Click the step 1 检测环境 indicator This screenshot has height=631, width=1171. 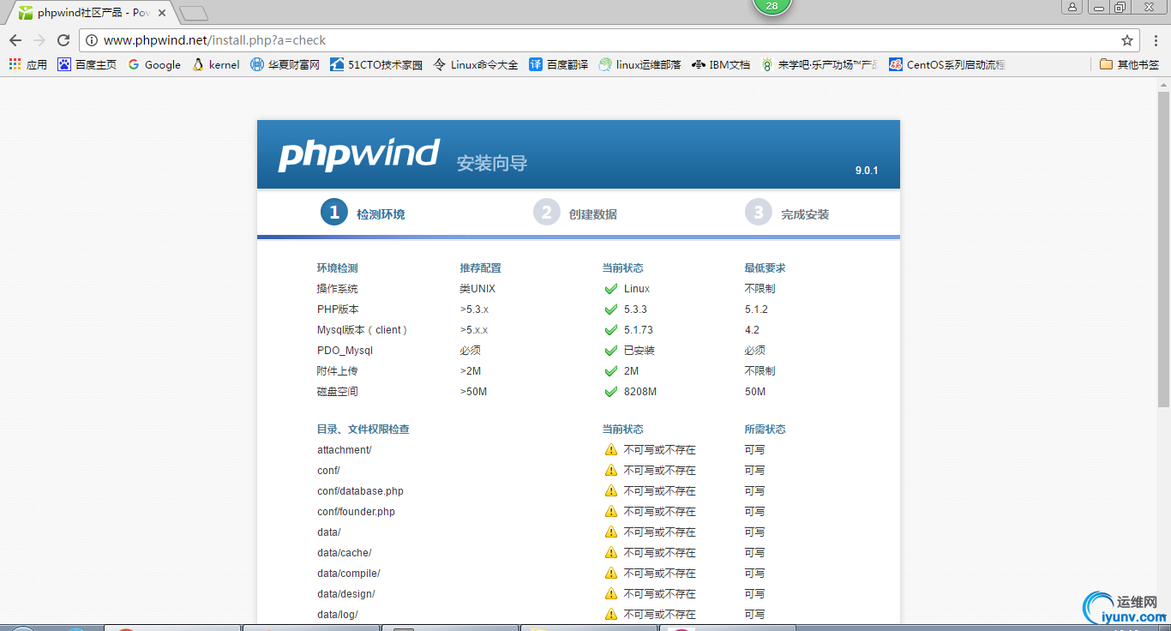(x=363, y=213)
